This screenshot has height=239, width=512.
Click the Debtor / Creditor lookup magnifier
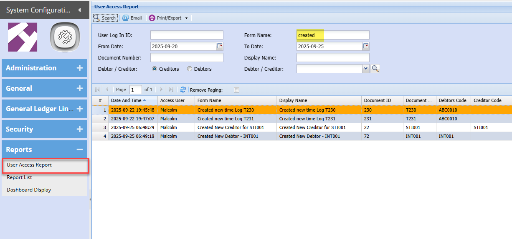point(375,69)
